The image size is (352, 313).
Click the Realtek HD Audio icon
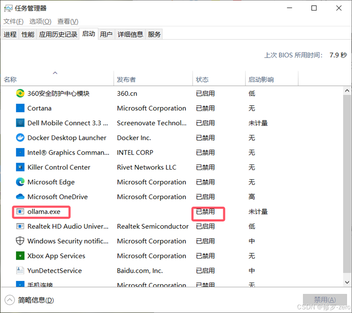click(20, 226)
